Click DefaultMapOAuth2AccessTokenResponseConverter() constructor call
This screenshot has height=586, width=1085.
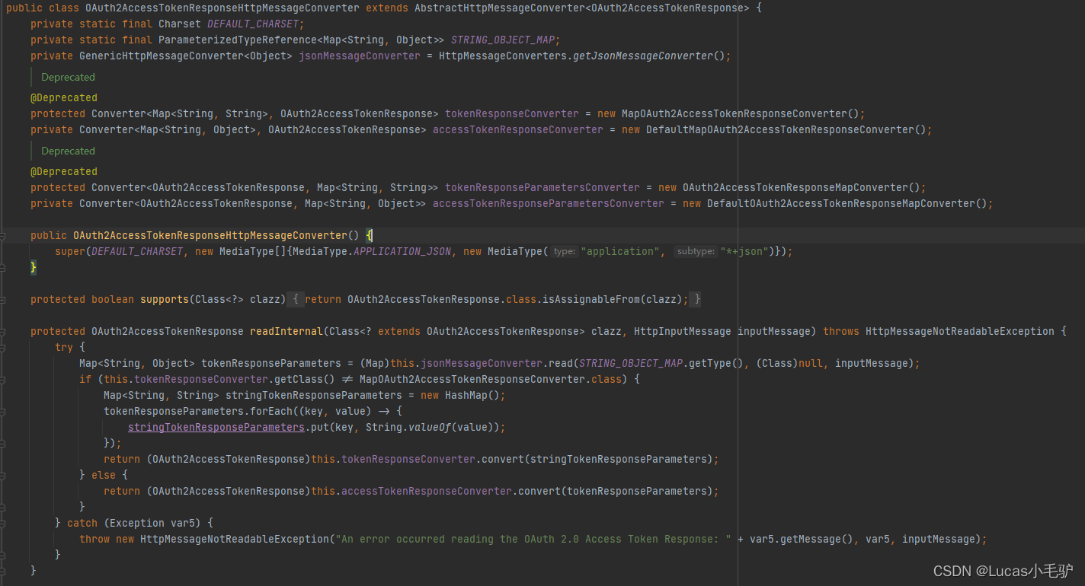[786, 130]
